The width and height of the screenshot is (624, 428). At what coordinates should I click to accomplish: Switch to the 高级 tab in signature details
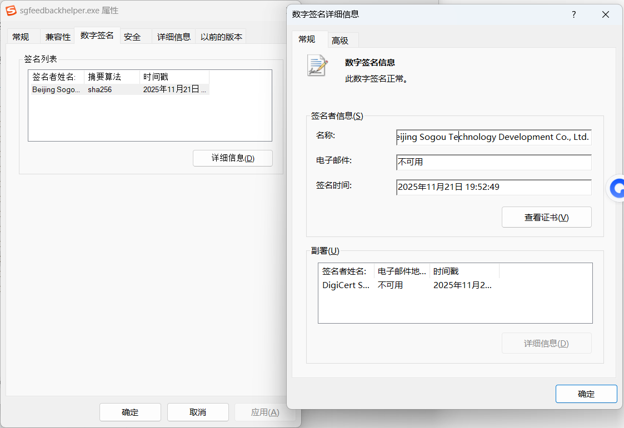[x=340, y=41]
